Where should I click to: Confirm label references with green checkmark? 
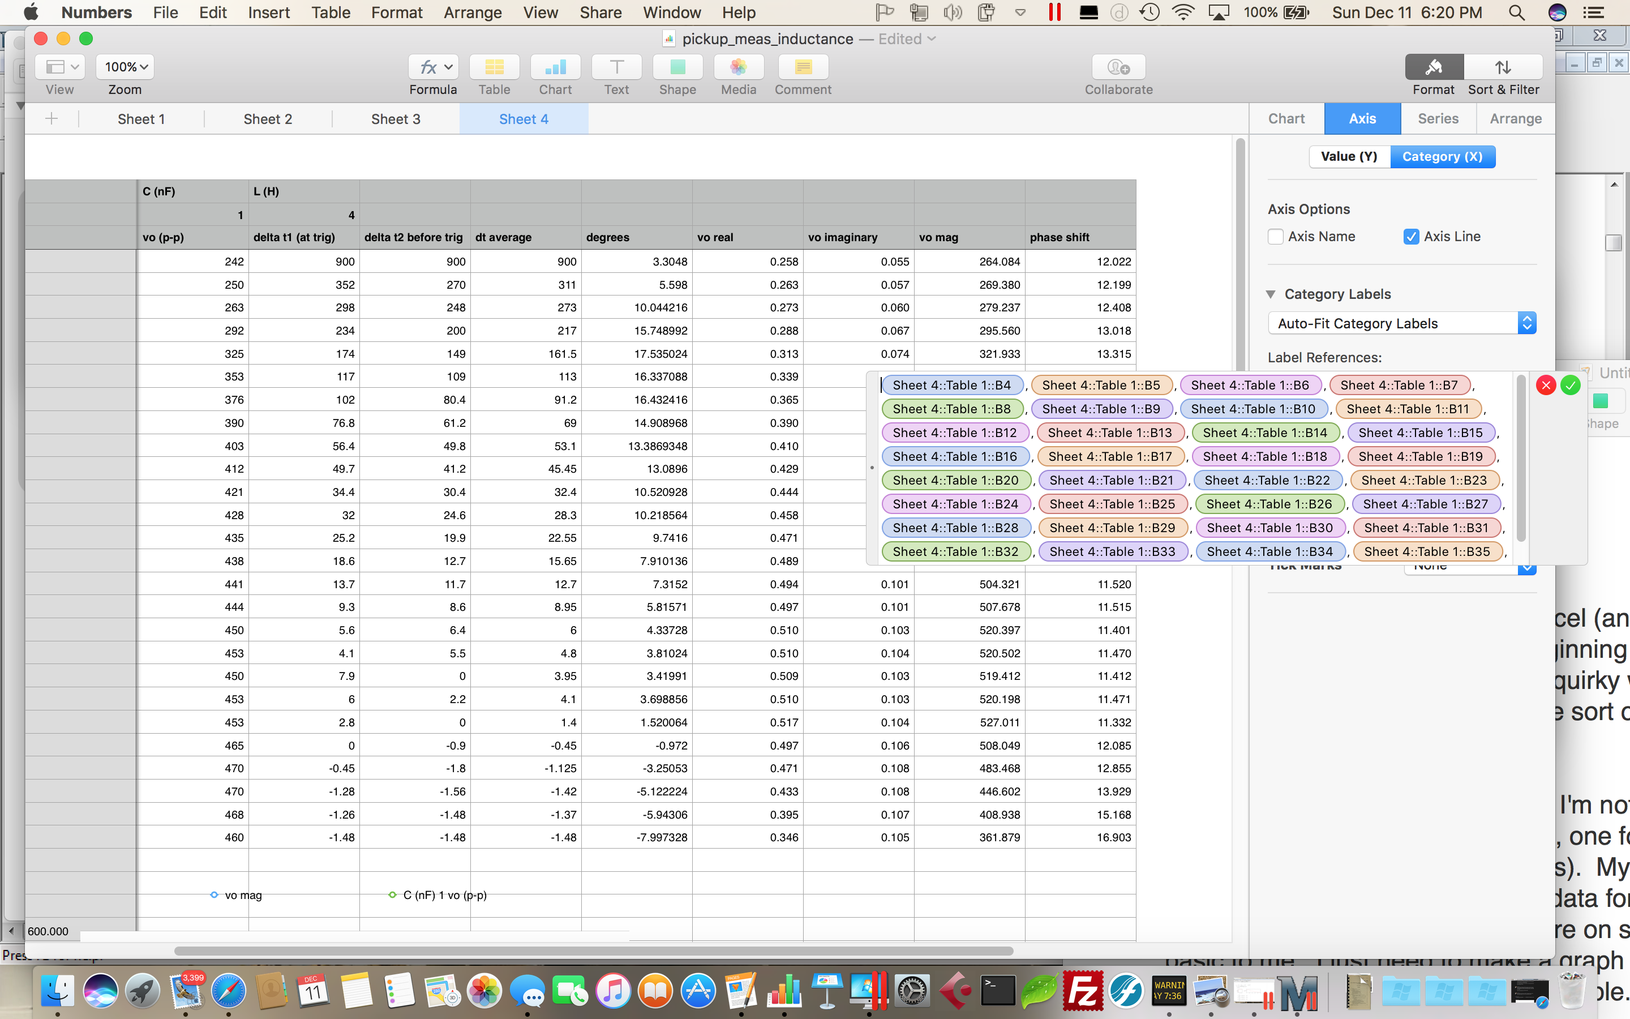[x=1570, y=386]
